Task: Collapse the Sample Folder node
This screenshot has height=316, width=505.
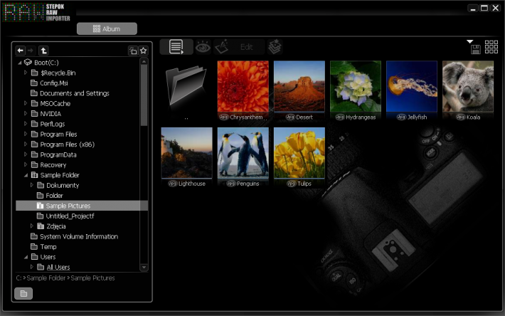Action: [x=26, y=175]
